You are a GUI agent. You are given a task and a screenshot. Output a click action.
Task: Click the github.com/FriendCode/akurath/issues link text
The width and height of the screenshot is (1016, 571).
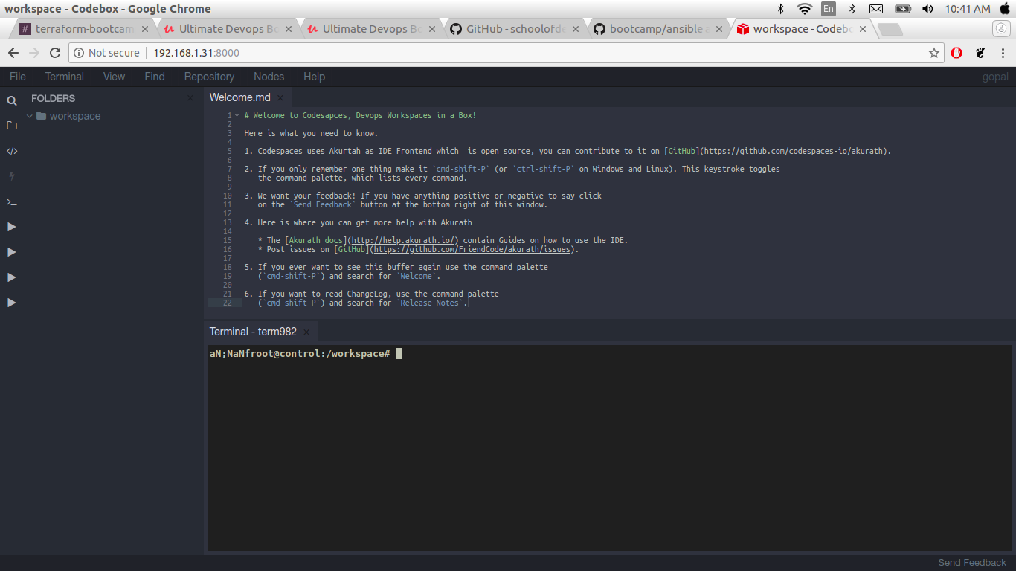click(472, 250)
